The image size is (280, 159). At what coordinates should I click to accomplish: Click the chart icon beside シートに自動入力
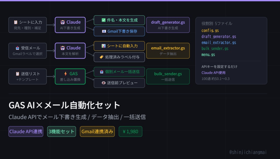point(104,46)
